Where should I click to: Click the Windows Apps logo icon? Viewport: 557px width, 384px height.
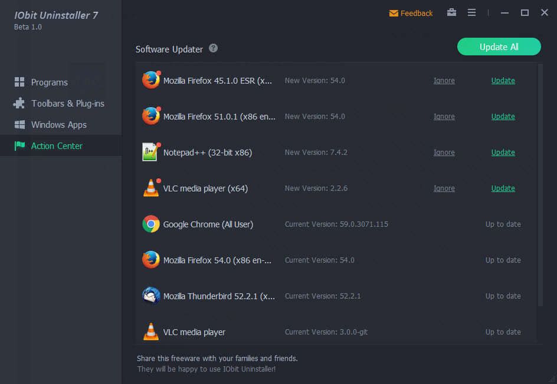point(19,124)
